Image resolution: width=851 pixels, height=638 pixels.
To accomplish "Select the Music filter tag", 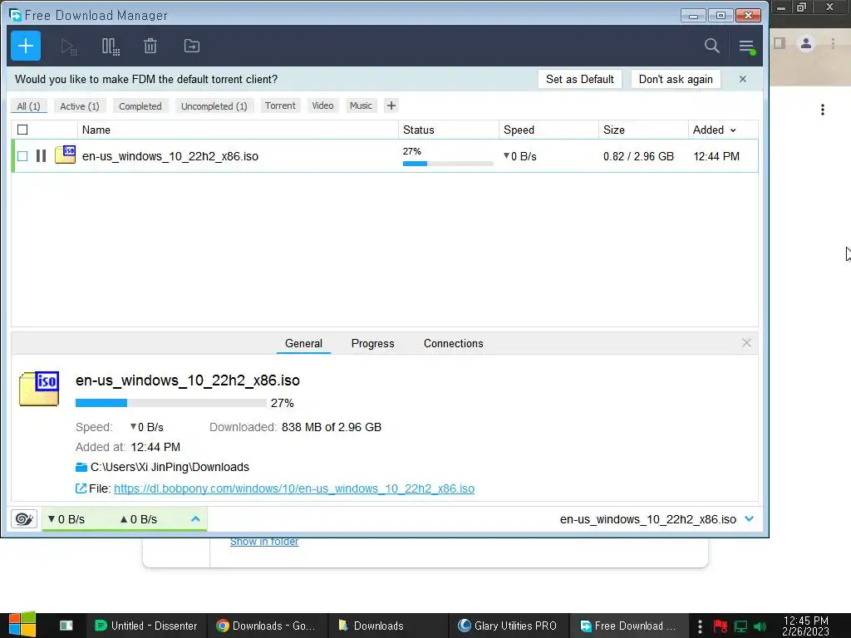I will click(x=361, y=106).
